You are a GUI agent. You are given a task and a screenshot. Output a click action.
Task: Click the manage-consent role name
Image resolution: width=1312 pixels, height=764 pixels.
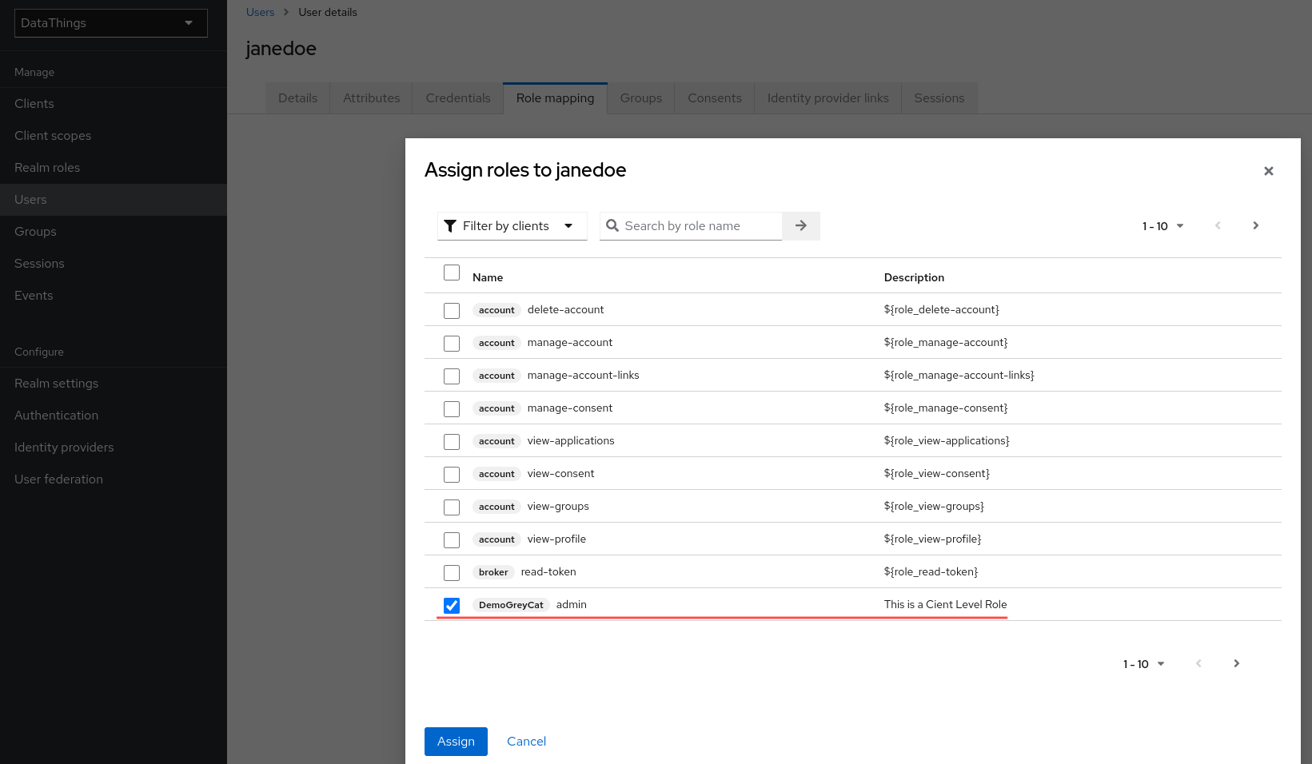point(570,408)
